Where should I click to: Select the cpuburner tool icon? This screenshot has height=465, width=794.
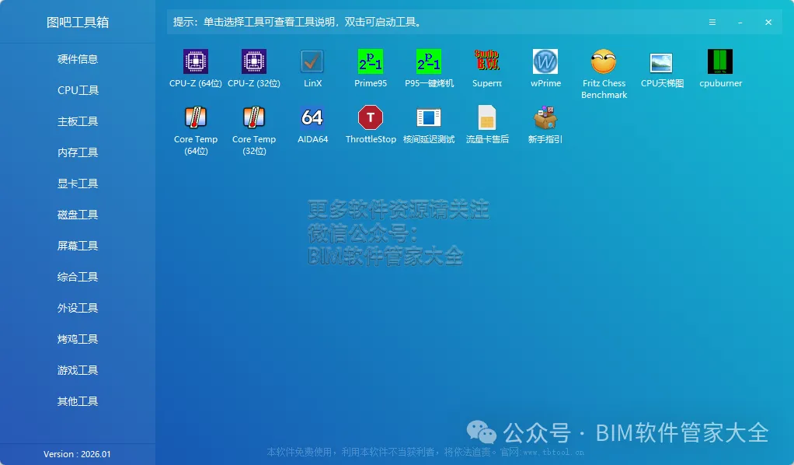720,62
